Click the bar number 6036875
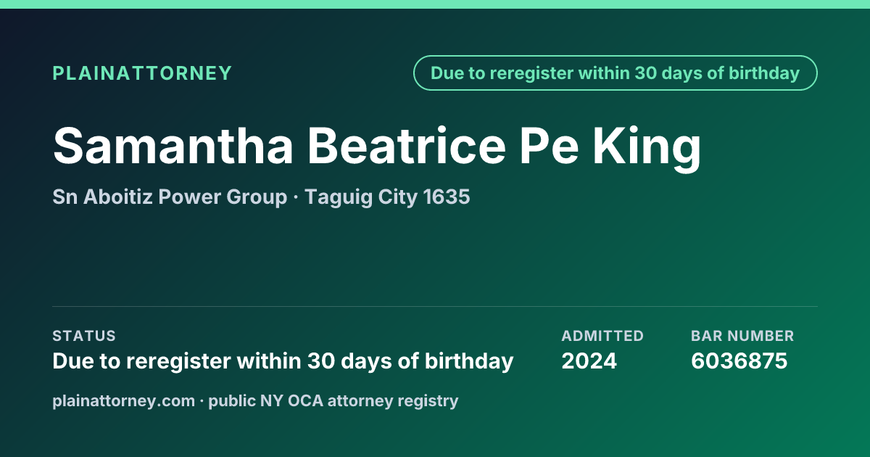The width and height of the screenshot is (870, 457). [x=739, y=361]
